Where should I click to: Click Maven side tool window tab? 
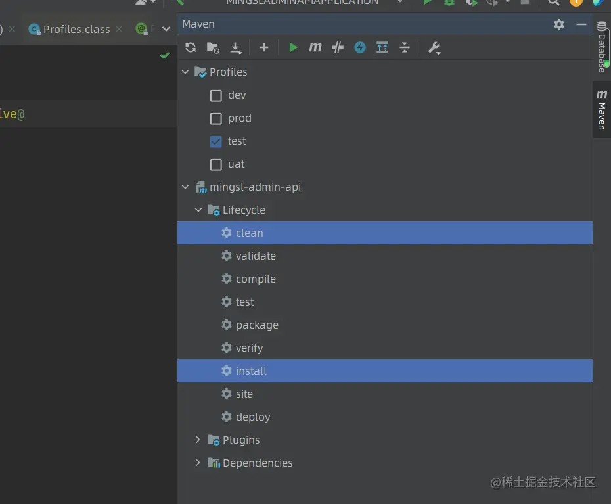[602, 110]
